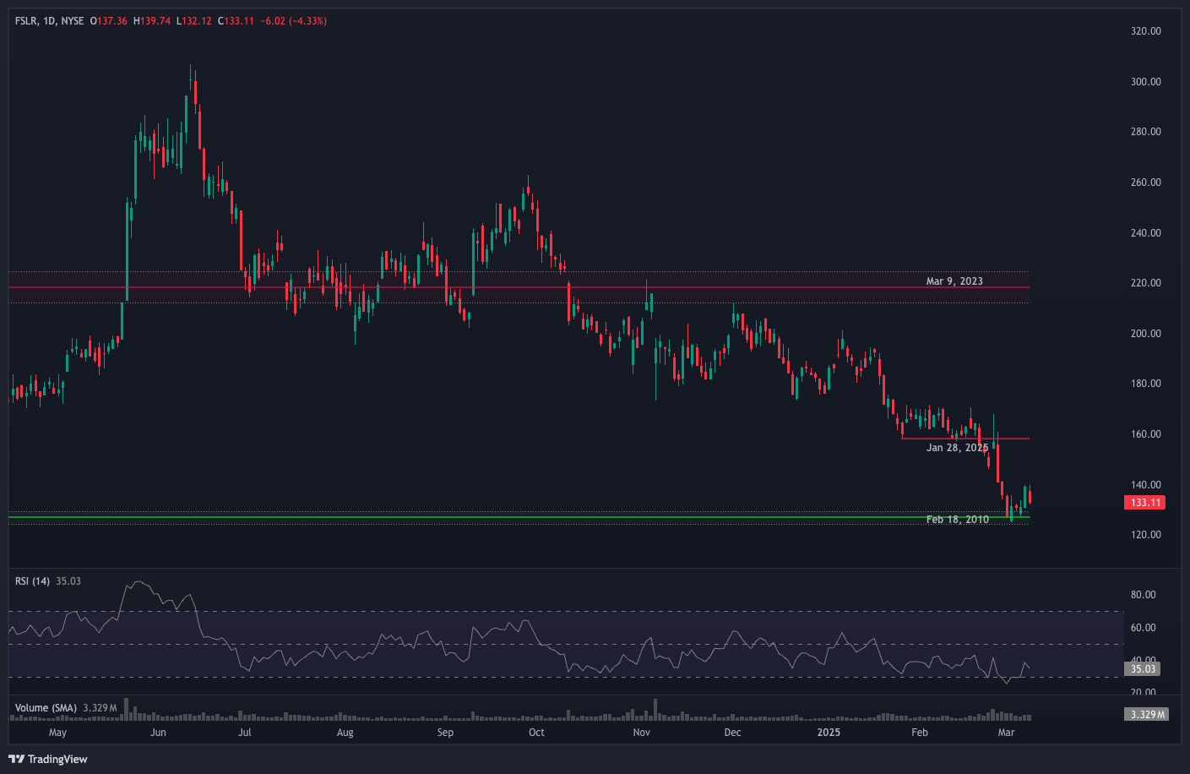
Task: Click the 60.00 RSI axis label
Action: click(x=1143, y=628)
